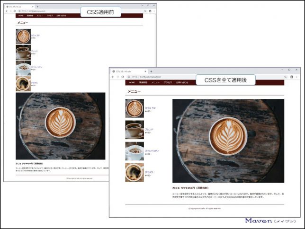Open the スペシャリティ link in the front window
The width and height of the screenshot is (305, 229).
[152, 150]
